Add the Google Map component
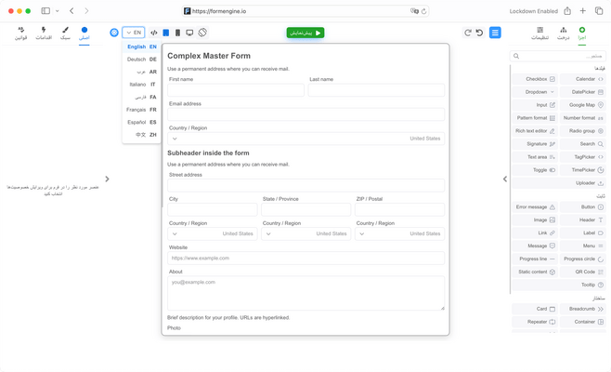 (x=583, y=105)
